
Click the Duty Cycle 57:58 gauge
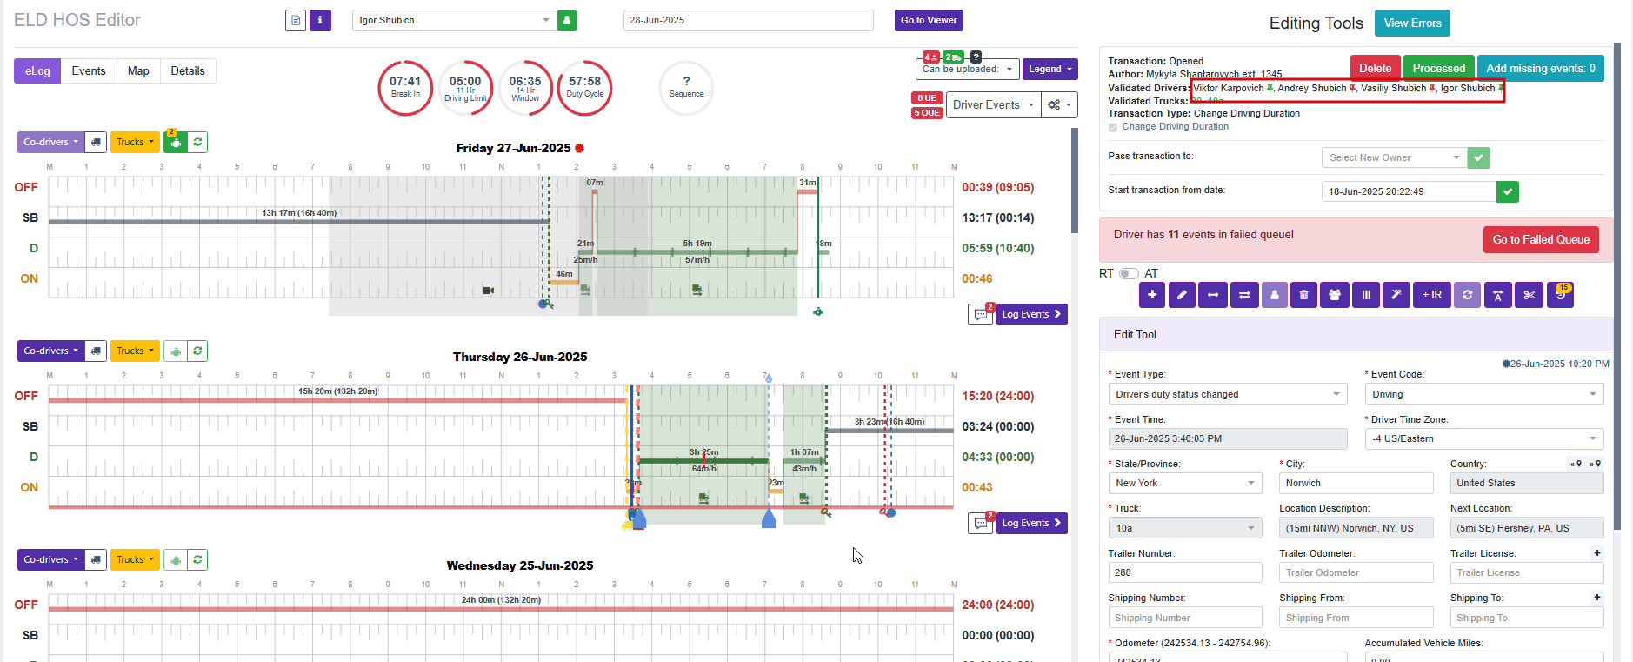click(584, 88)
